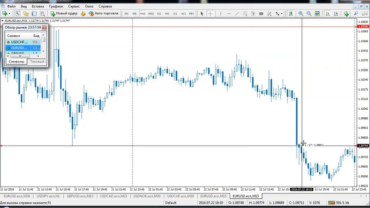370x208 pixels.
Task: Zoom out the chart with minus magnifier
Action: pos(309,14)
